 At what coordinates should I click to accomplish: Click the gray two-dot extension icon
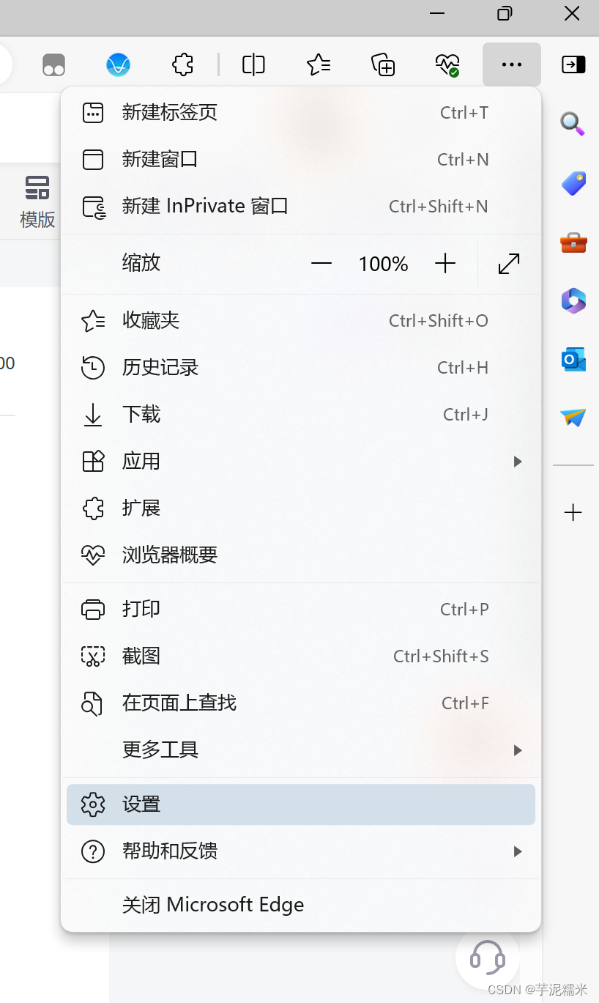pos(53,64)
